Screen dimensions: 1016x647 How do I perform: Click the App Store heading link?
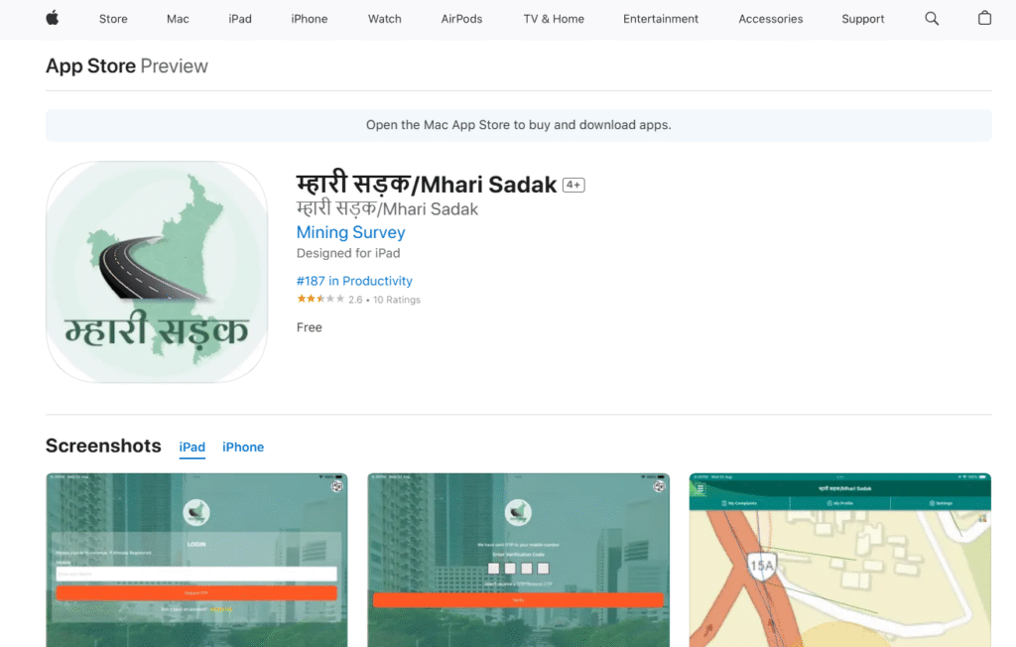click(90, 66)
